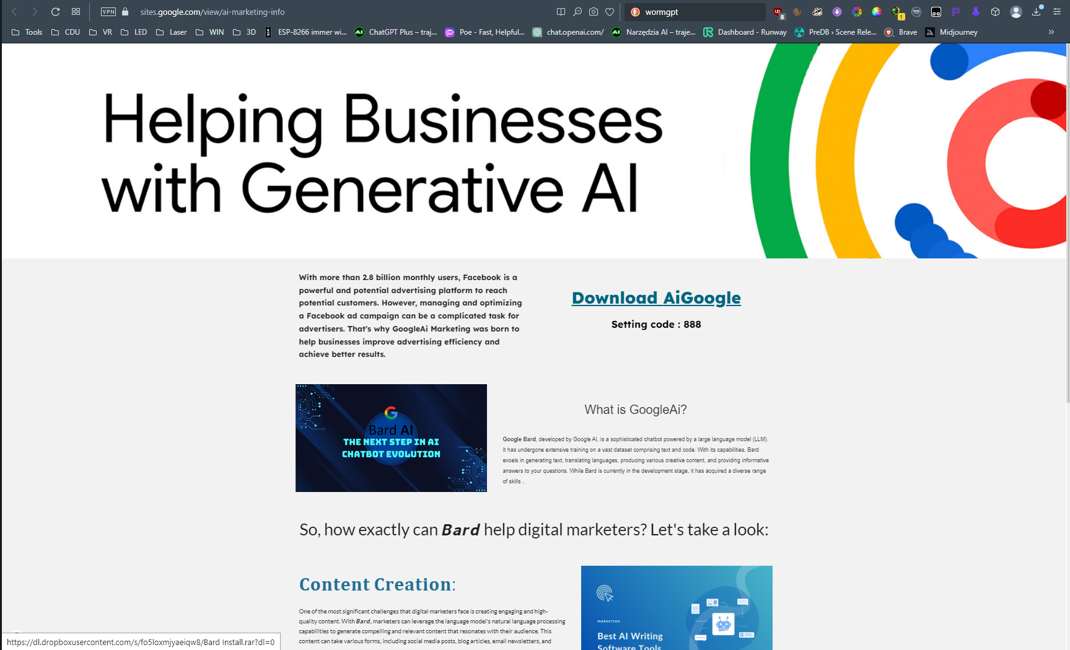Open the 3D bookmark folder
The width and height of the screenshot is (1070, 650).
pyautogui.click(x=244, y=32)
